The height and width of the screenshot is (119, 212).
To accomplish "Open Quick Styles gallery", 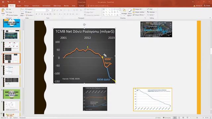I will (x=130, y=13).
